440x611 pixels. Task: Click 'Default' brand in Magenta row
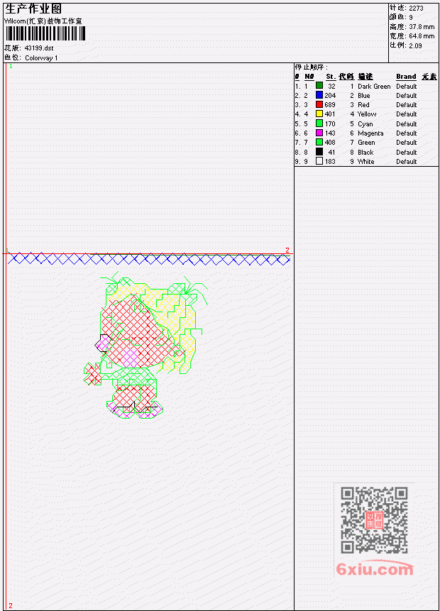406,133
